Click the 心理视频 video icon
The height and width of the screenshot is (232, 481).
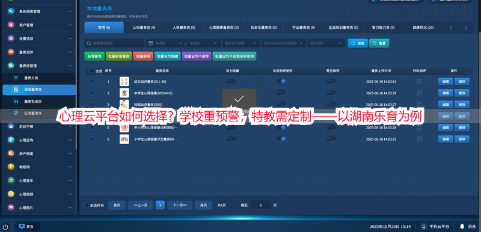[x=11, y=194]
